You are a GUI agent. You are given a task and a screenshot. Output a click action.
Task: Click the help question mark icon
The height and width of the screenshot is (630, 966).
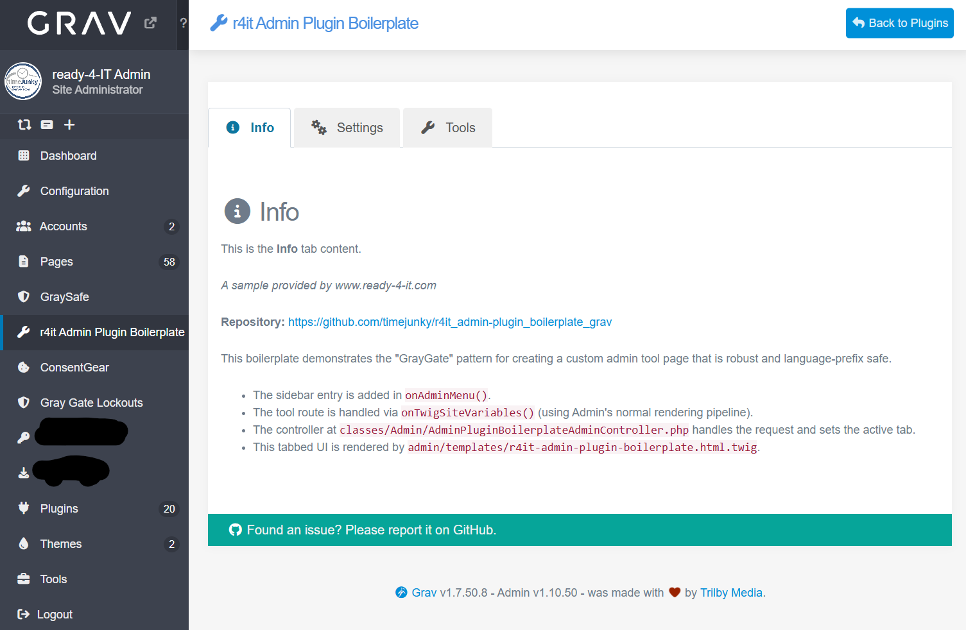pyautogui.click(x=184, y=22)
